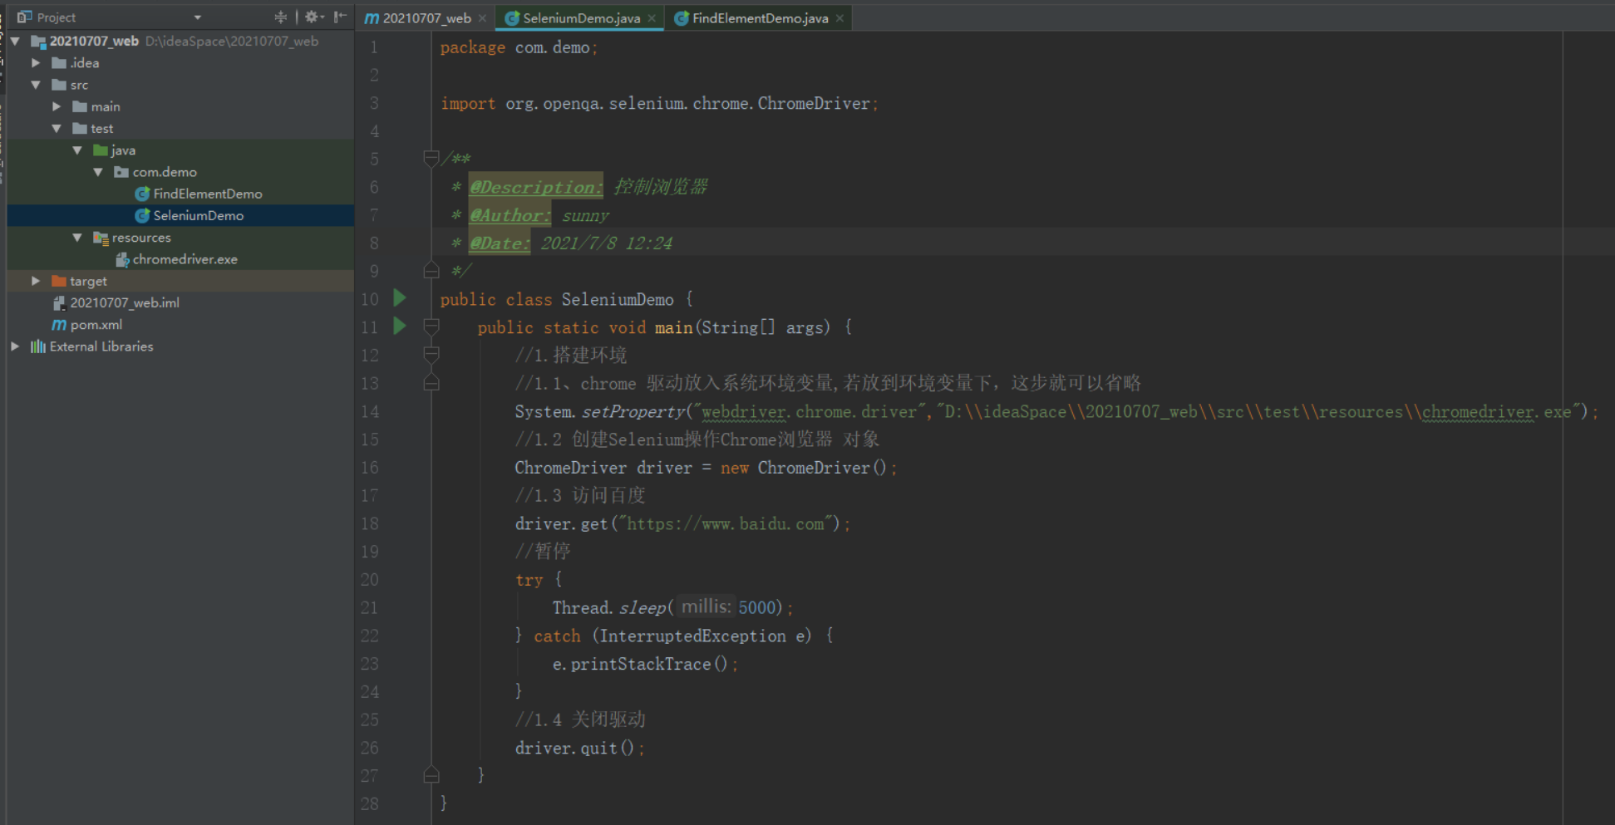Click the FindElementDemo class icon in tree
The height and width of the screenshot is (825, 1615).
(142, 194)
